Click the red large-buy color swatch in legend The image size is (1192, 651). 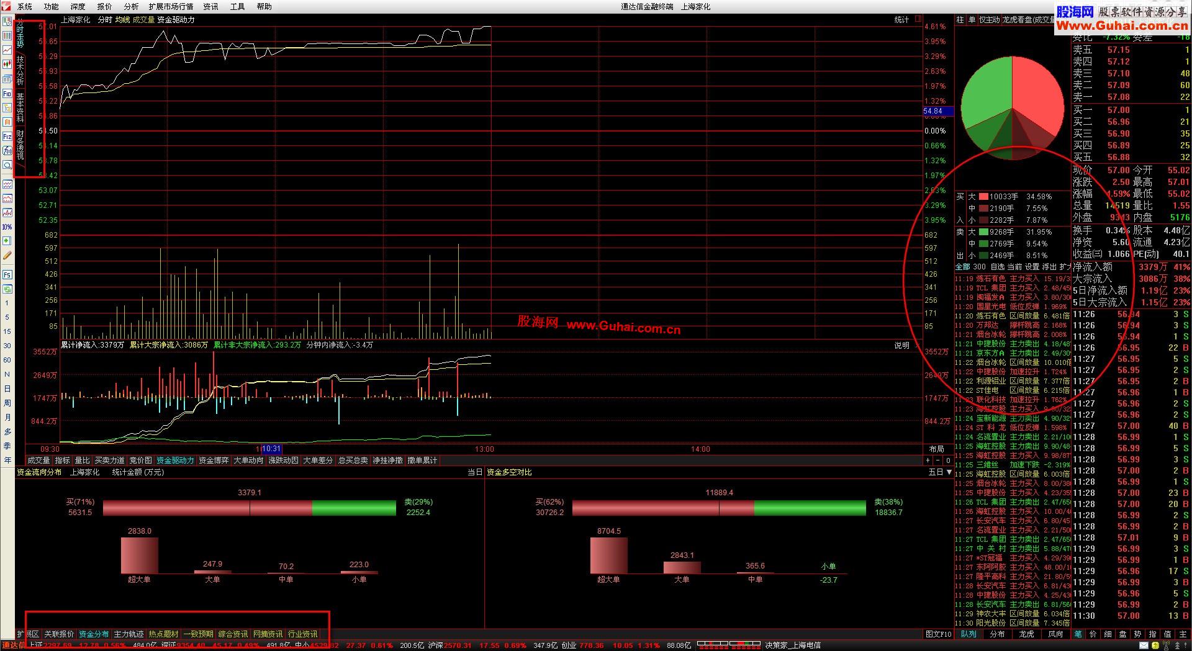coord(983,197)
